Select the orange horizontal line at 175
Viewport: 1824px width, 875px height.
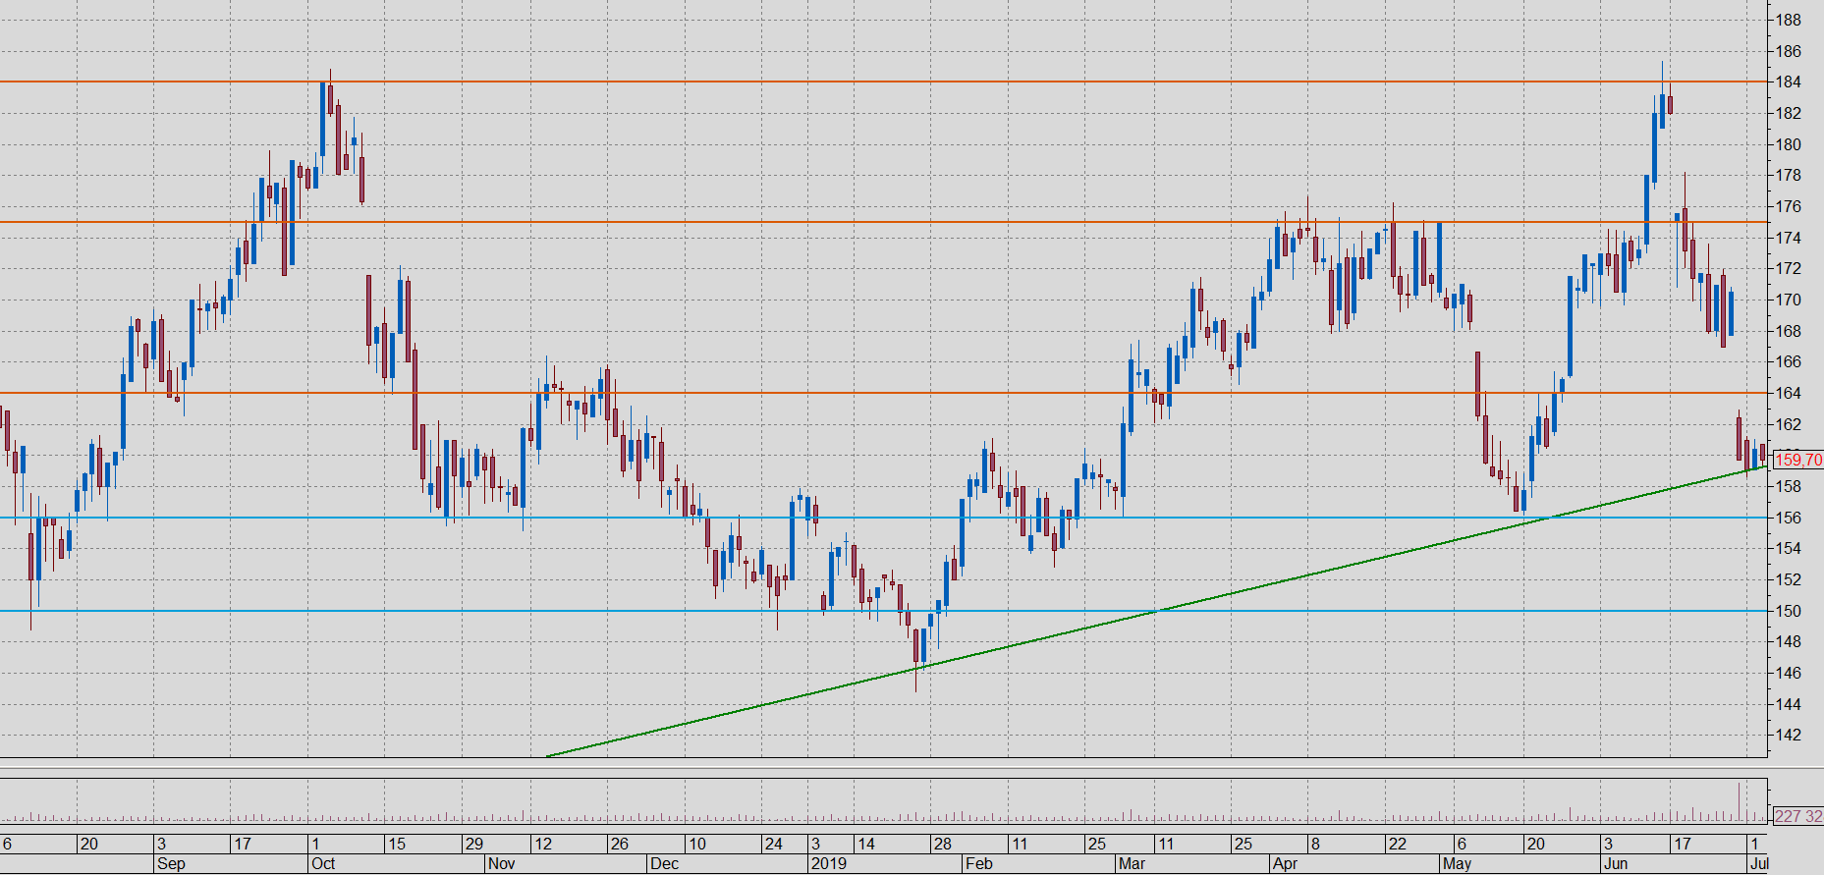pos(883,222)
